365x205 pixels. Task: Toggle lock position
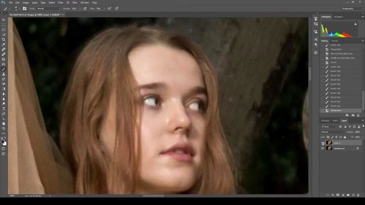336,137
